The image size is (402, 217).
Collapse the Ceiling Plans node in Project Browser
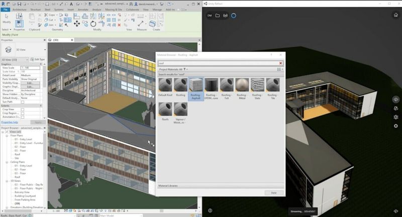coord(7,162)
